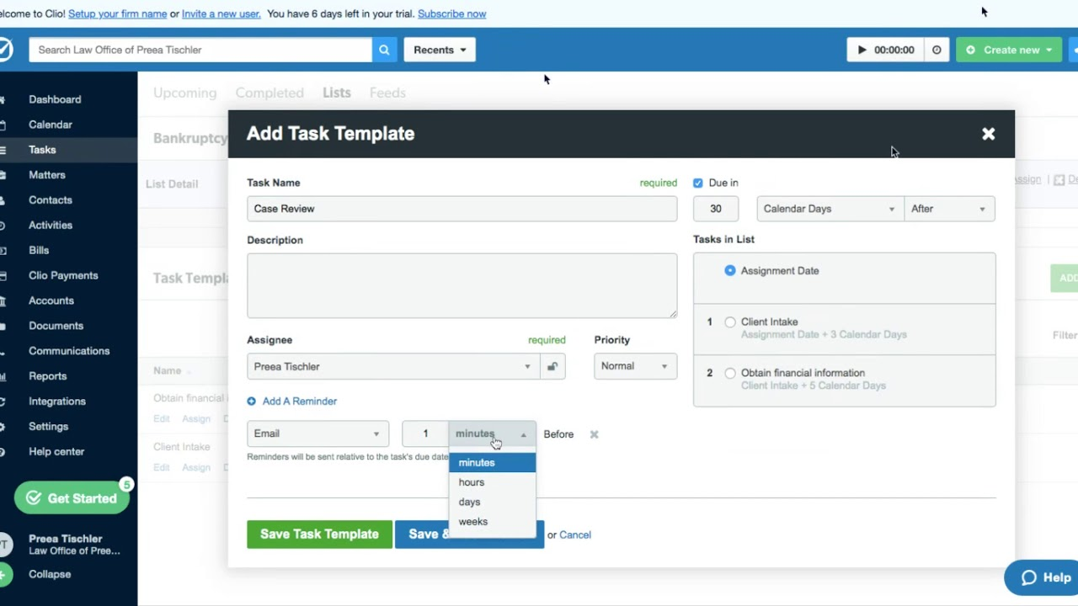This screenshot has height=606, width=1078.
Task: Switch to the Feeds tab
Action: (387, 93)
